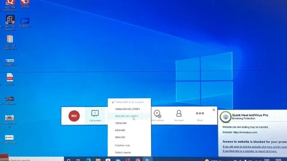Select the 400x360 recording size

130,137
